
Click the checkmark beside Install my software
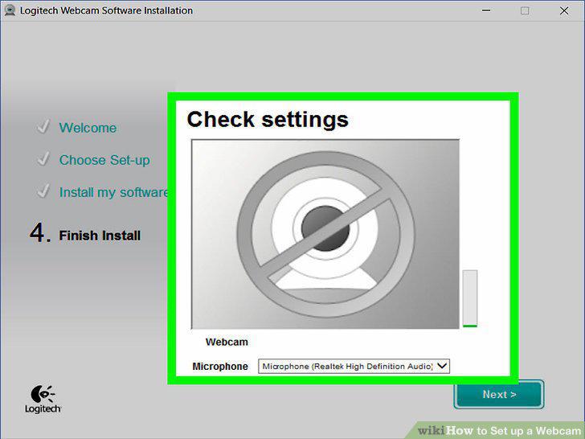[43, 191]
